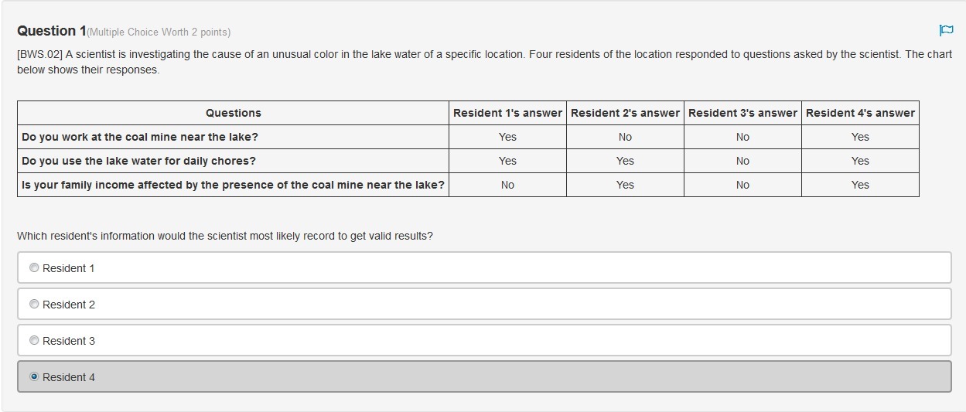Screen dimensions: 966x412
Task: Select the Resident 2 radio button
Action: click(x=34, y=304)
